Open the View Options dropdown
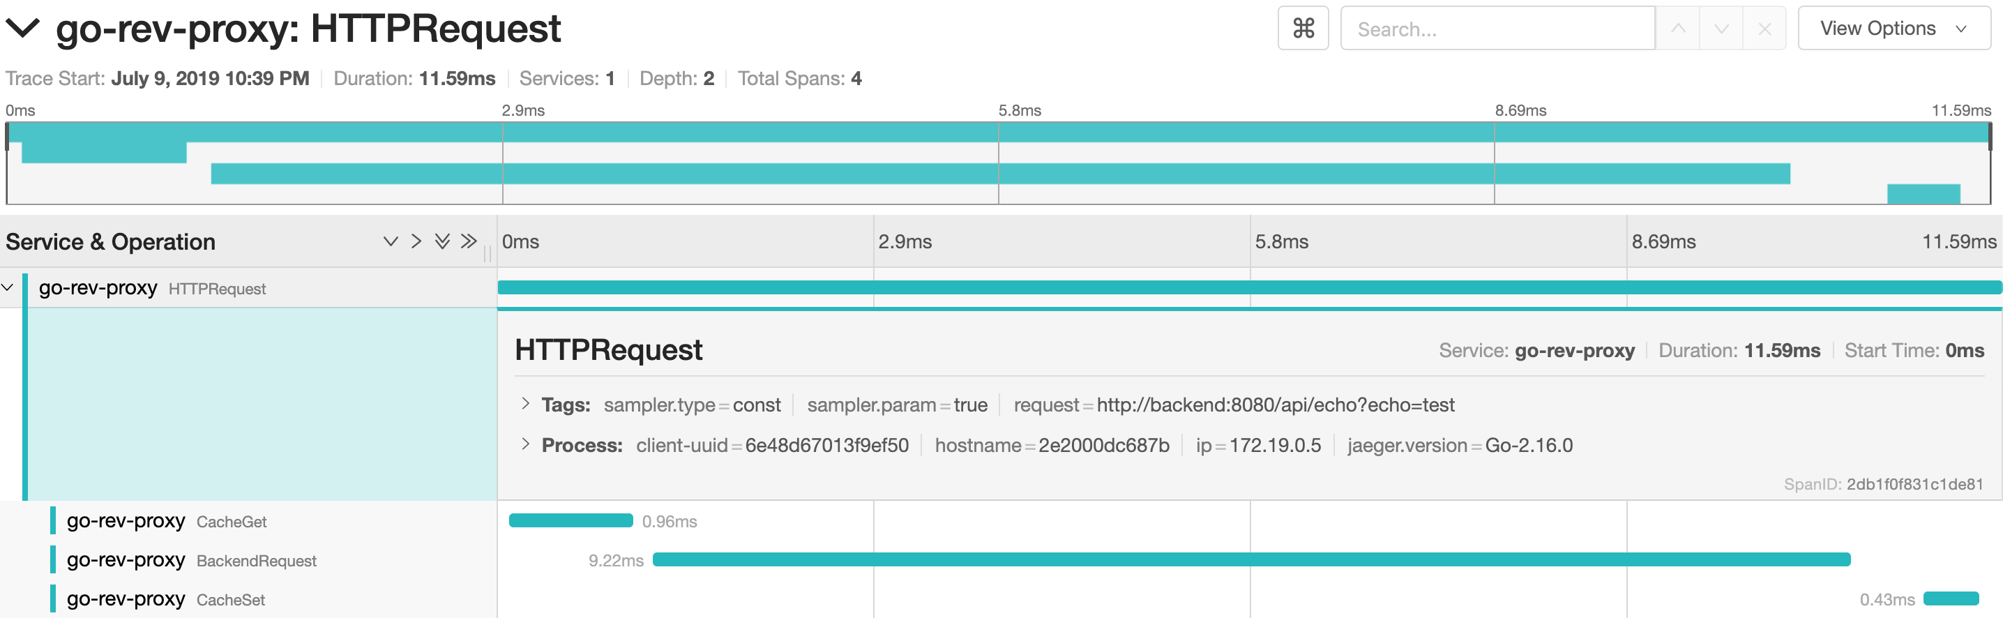The image size is (2003, 618). [x=1894, y=29]
